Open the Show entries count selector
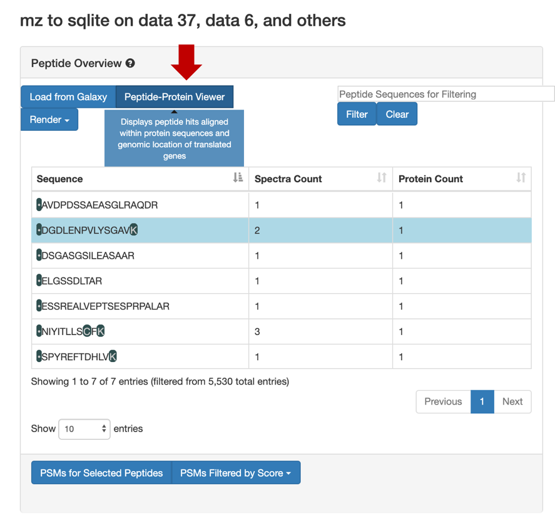Viewport: 555px width, 523px height. pos(84,429)
